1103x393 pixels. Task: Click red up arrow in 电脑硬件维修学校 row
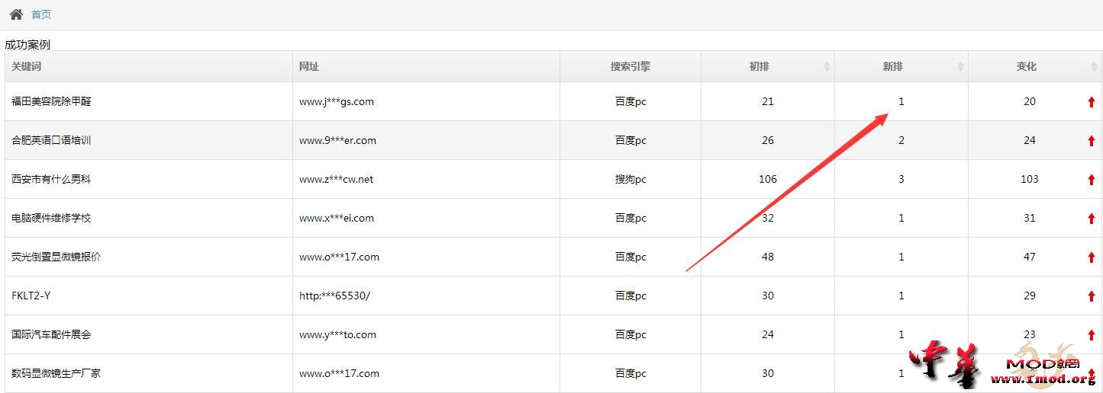(1092, 219)
